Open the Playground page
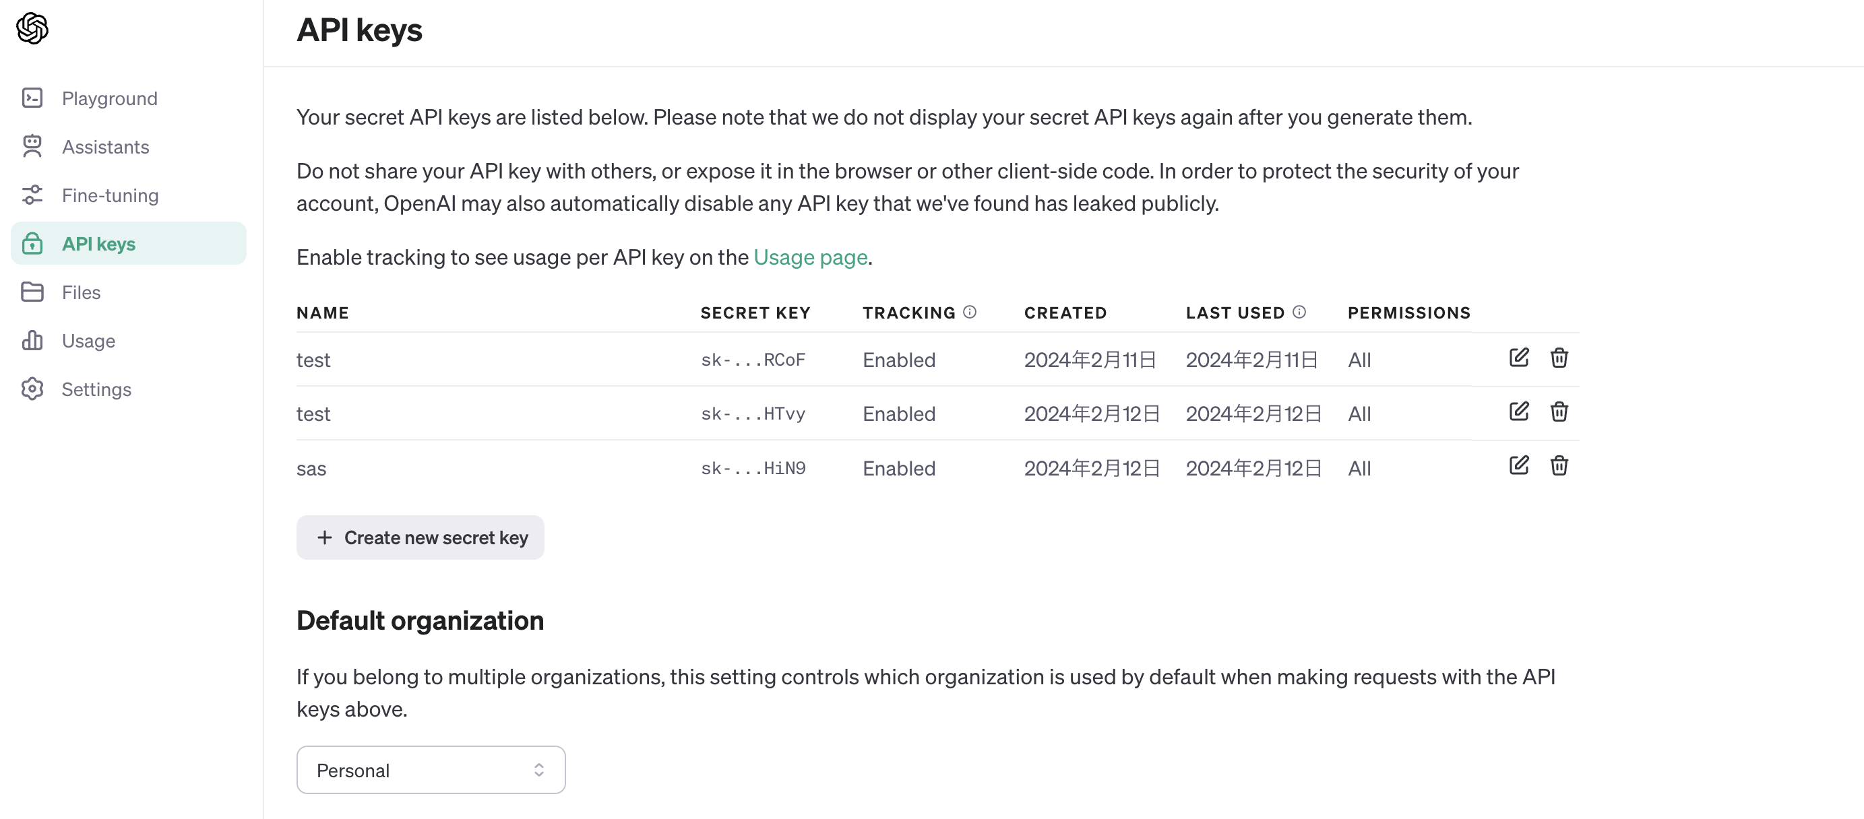 tap(109, 98)
